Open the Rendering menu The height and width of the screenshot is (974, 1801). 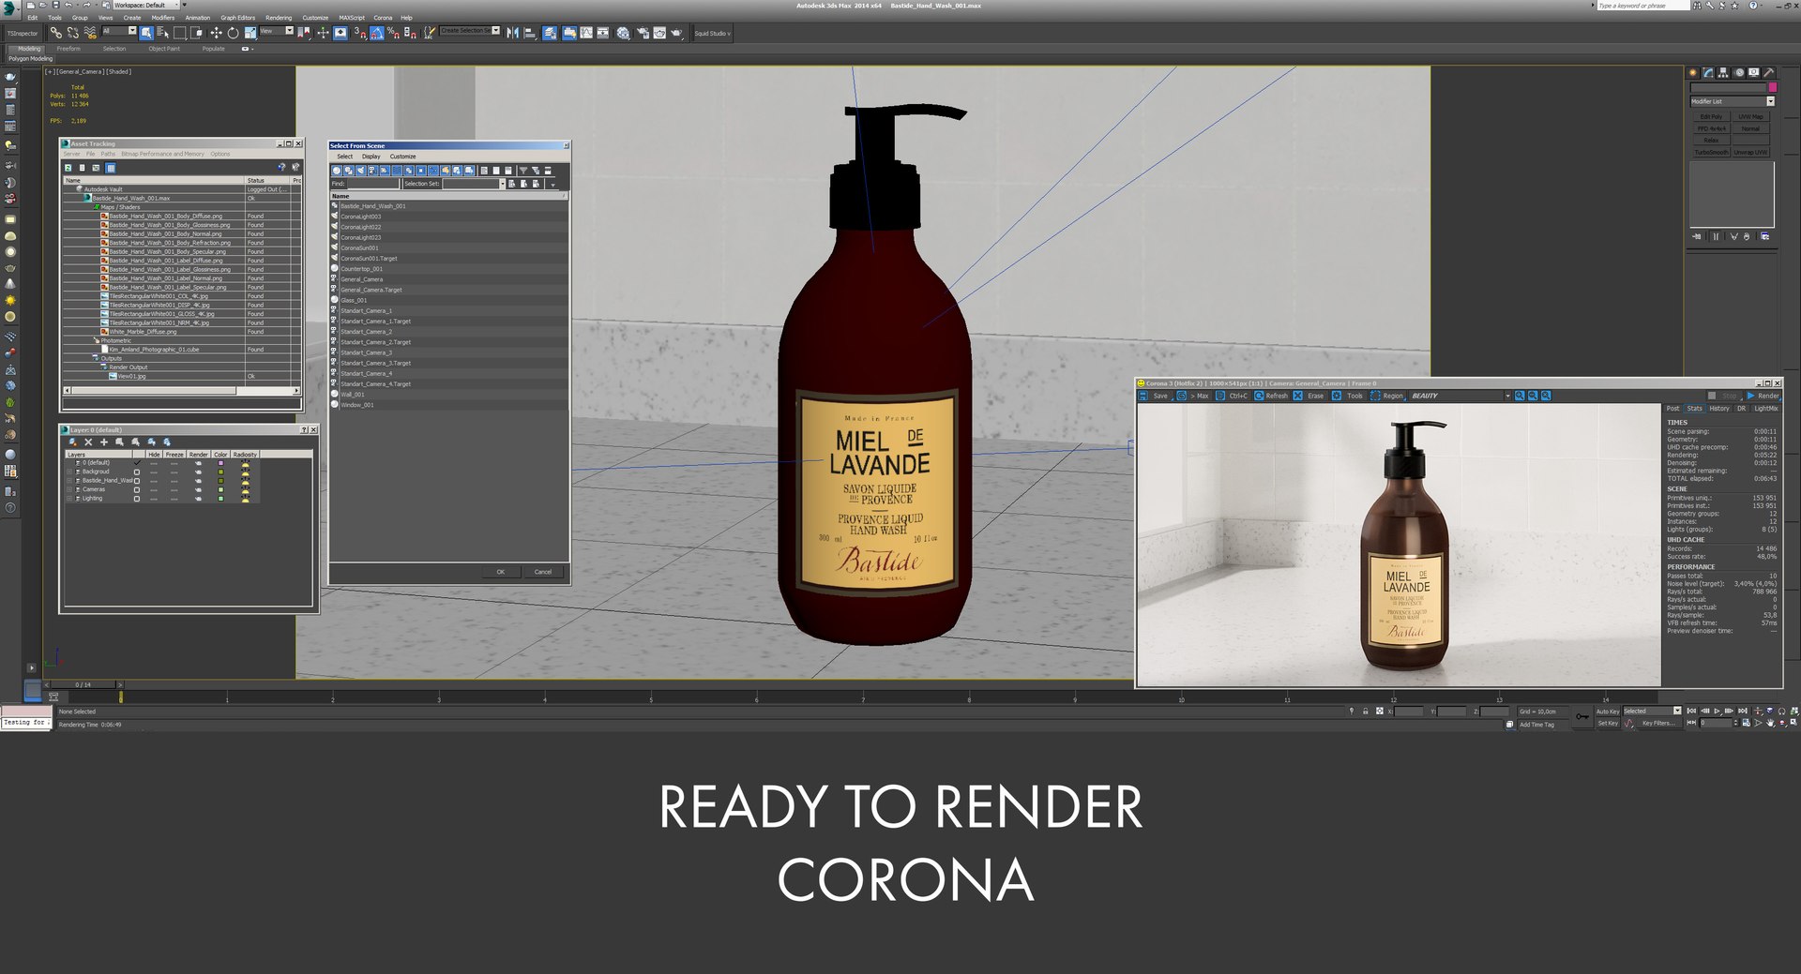click(x=279, y=17)
